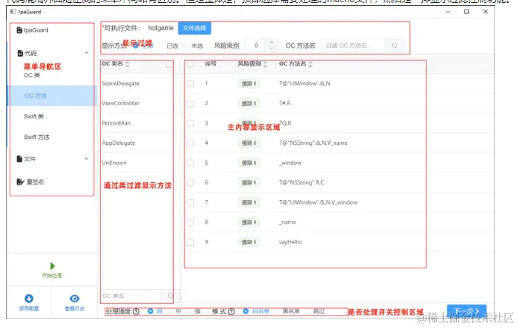518x328 pixels.
Task: Sort the class list by OC 类名
Action: tap(127, 64)
